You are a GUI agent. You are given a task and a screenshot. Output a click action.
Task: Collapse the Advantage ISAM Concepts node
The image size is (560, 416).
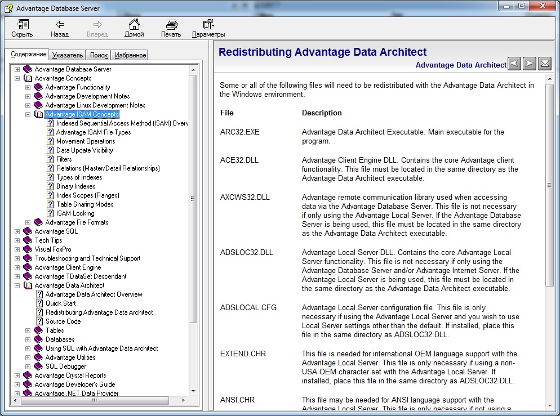pos(28,114)
